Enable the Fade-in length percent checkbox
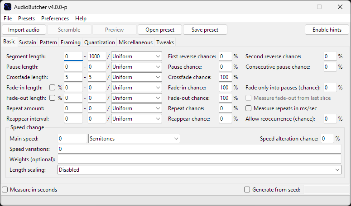This screenshot has height=206, width=351. click(52, 88)
